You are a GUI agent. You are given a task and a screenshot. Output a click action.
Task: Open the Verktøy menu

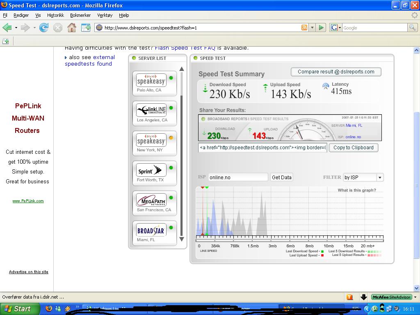pos(105,15)
